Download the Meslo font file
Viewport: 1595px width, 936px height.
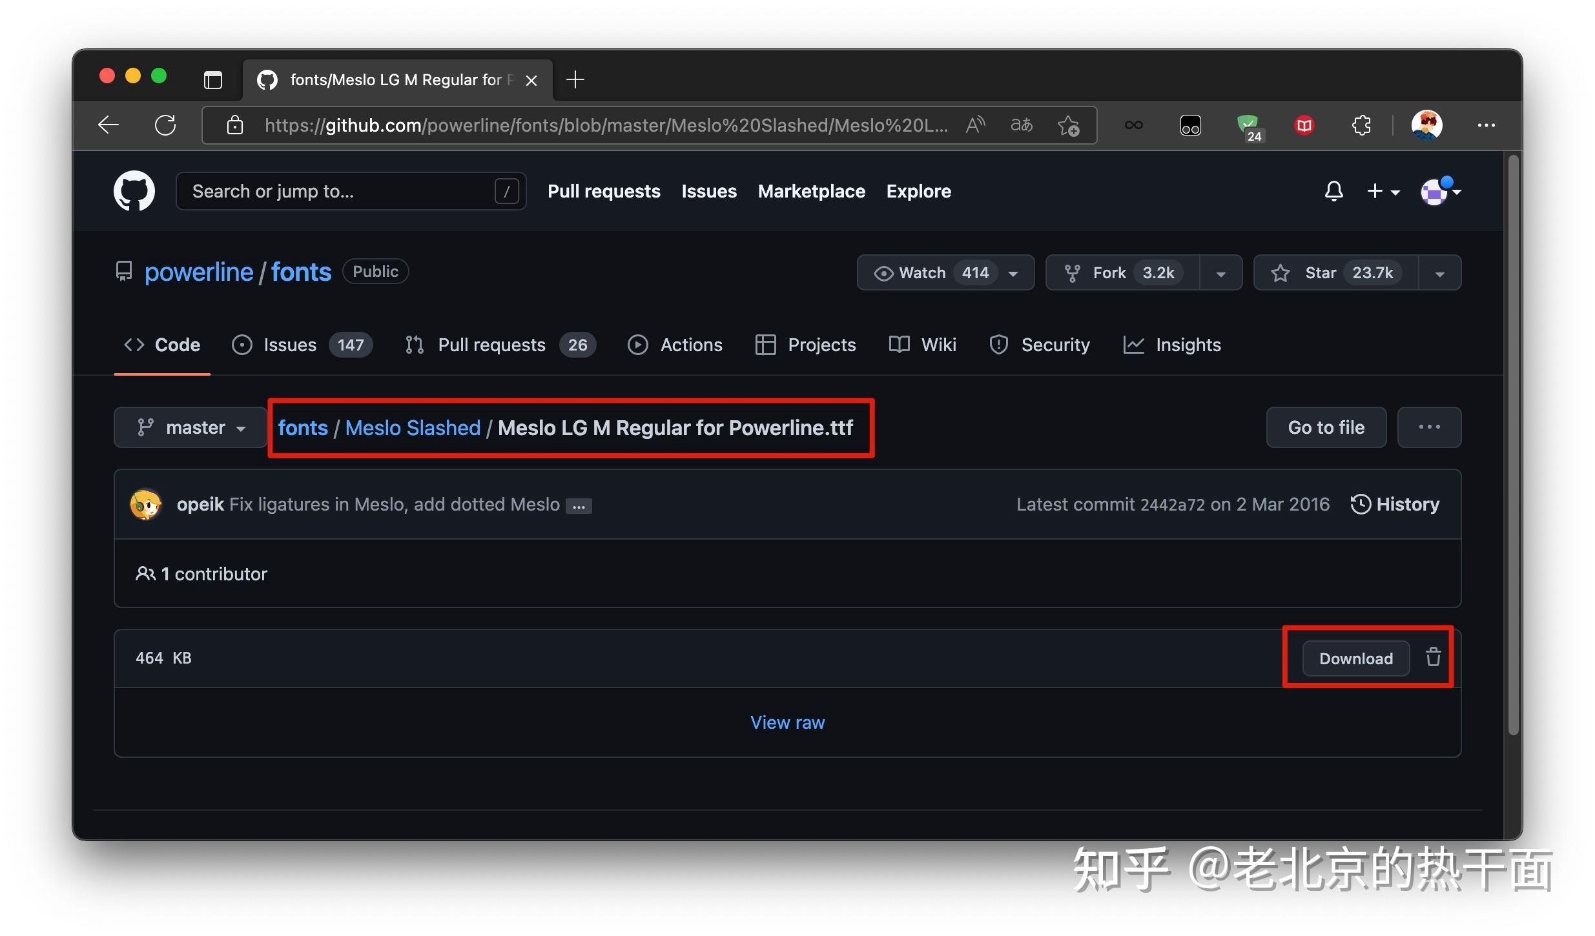(x=1355, y=658)
